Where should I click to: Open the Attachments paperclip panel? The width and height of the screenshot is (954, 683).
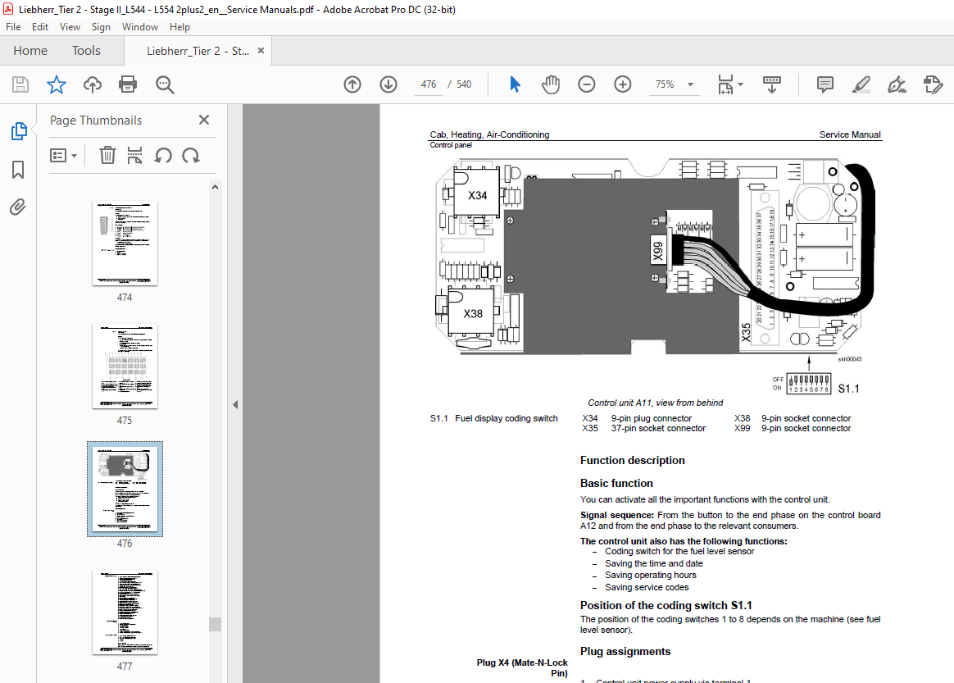point(18,207)
